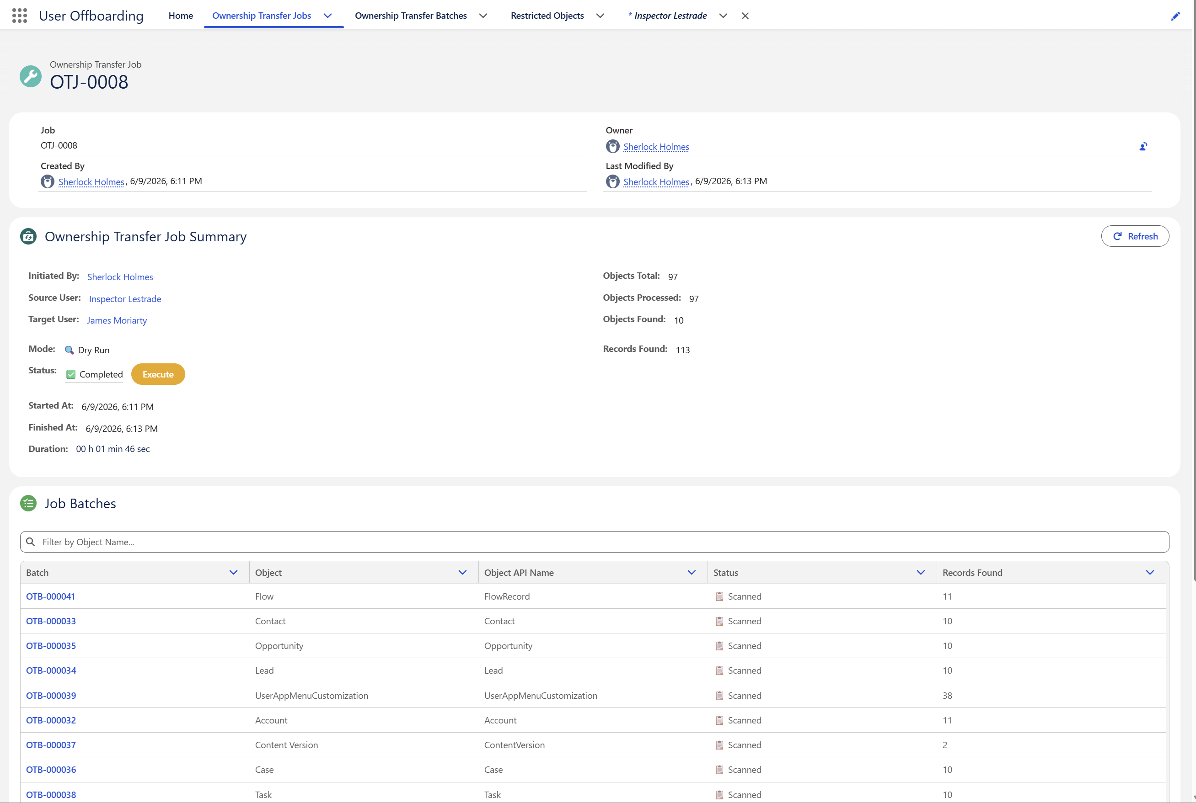Click the Scanned clipboard icon in Account row
This screenshot has width=1196, height=803.
[719, 720]
